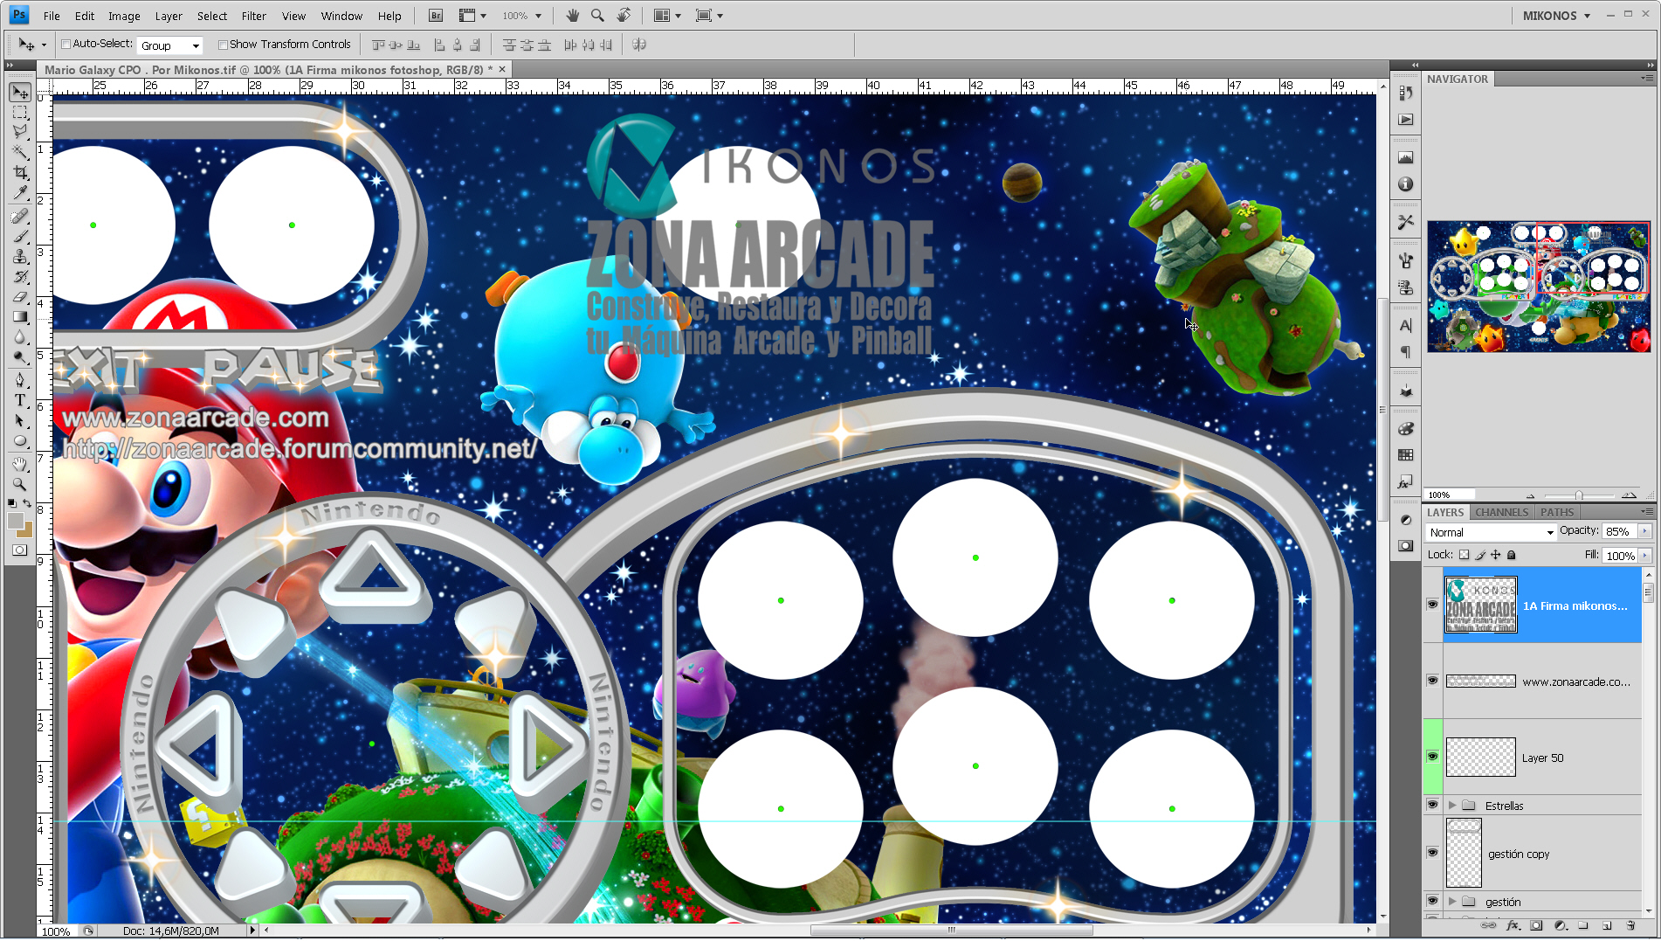
Task: Open the Arrange Documents dropdown
Action: [667, 16]
